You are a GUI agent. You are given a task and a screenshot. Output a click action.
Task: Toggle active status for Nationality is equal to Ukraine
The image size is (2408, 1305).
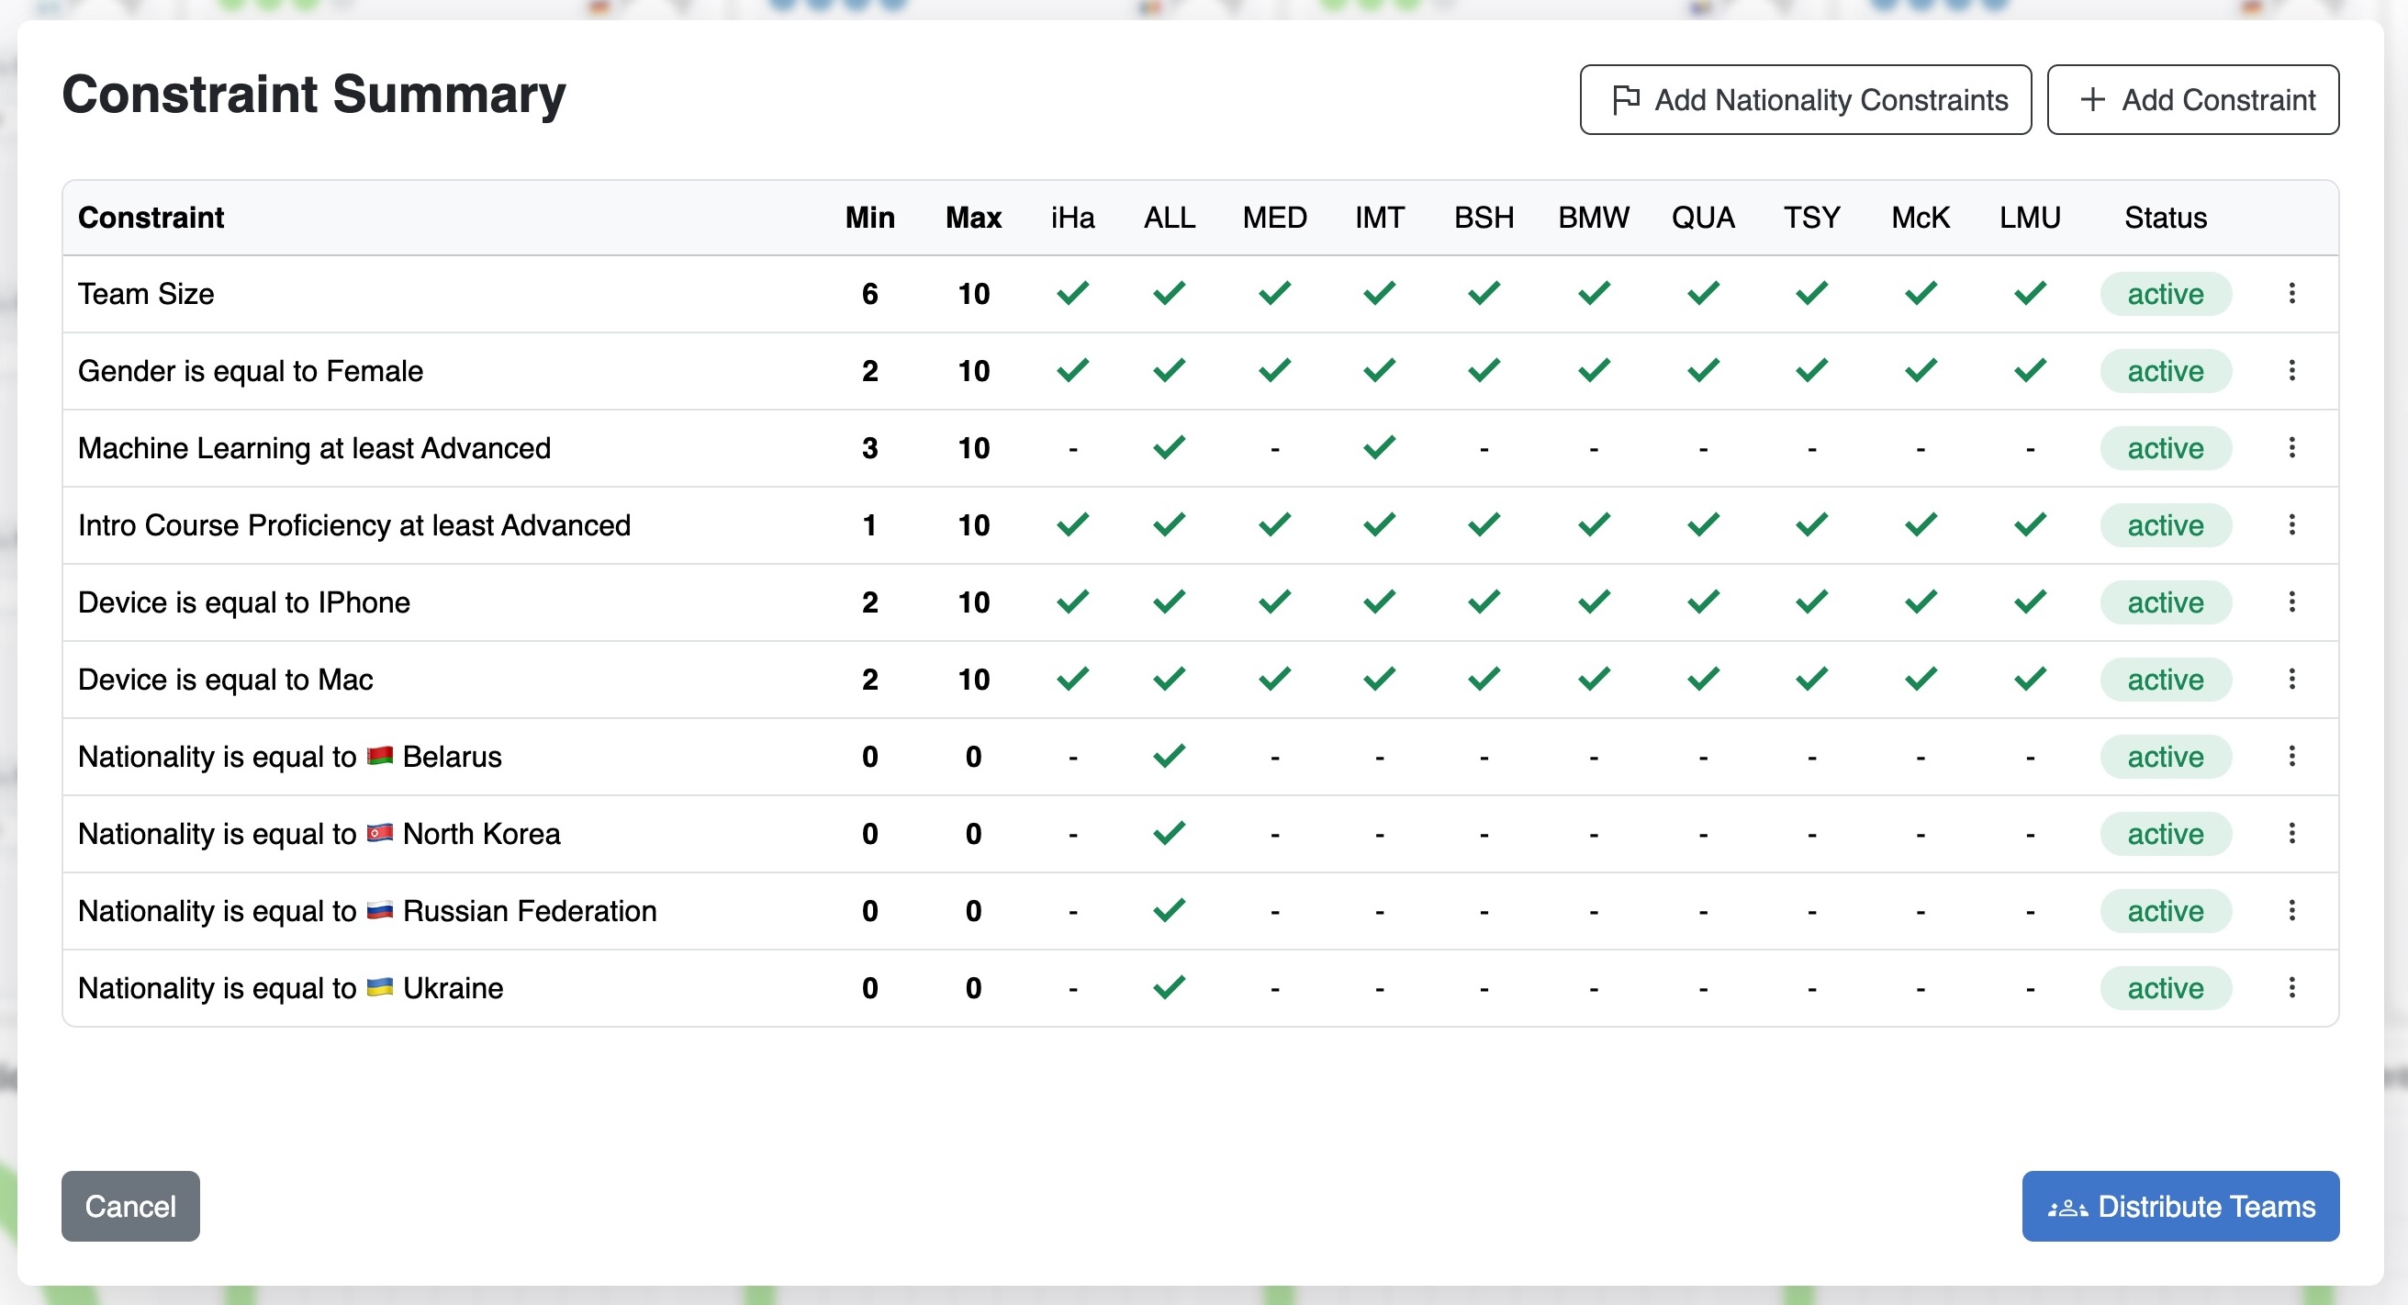click(2165, 988)
